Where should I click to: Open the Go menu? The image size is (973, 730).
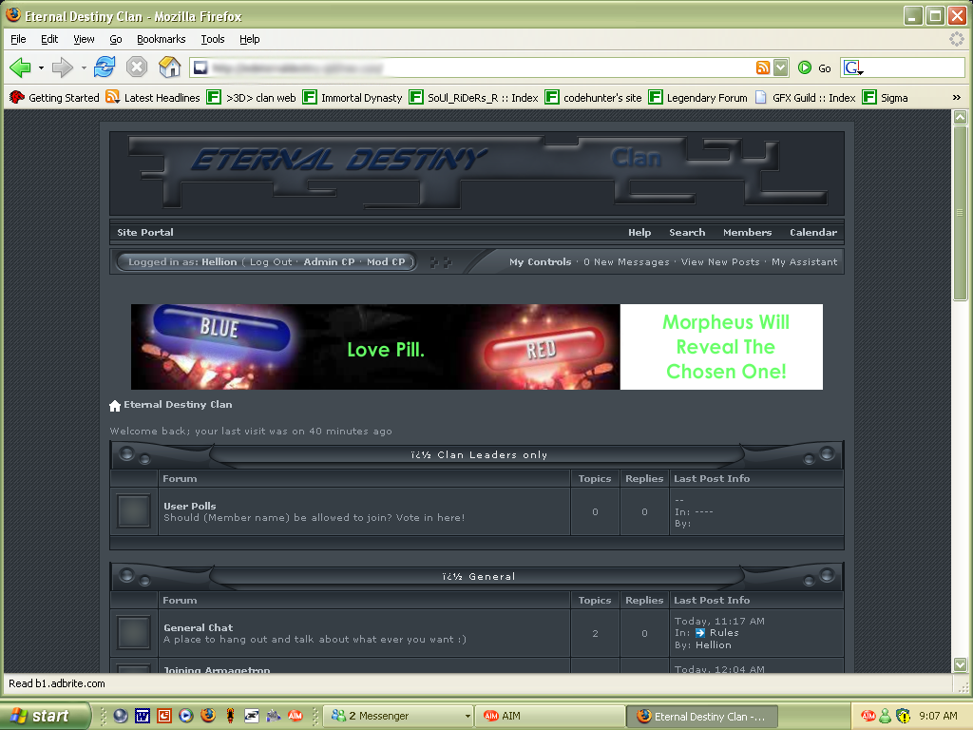(115, 39)
